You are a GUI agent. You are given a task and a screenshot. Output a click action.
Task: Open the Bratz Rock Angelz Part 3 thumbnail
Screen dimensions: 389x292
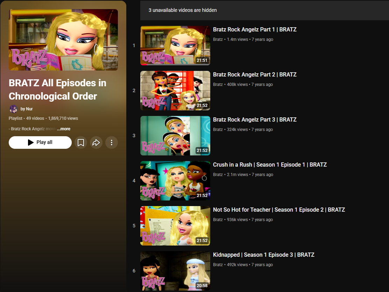pos(175,136)
